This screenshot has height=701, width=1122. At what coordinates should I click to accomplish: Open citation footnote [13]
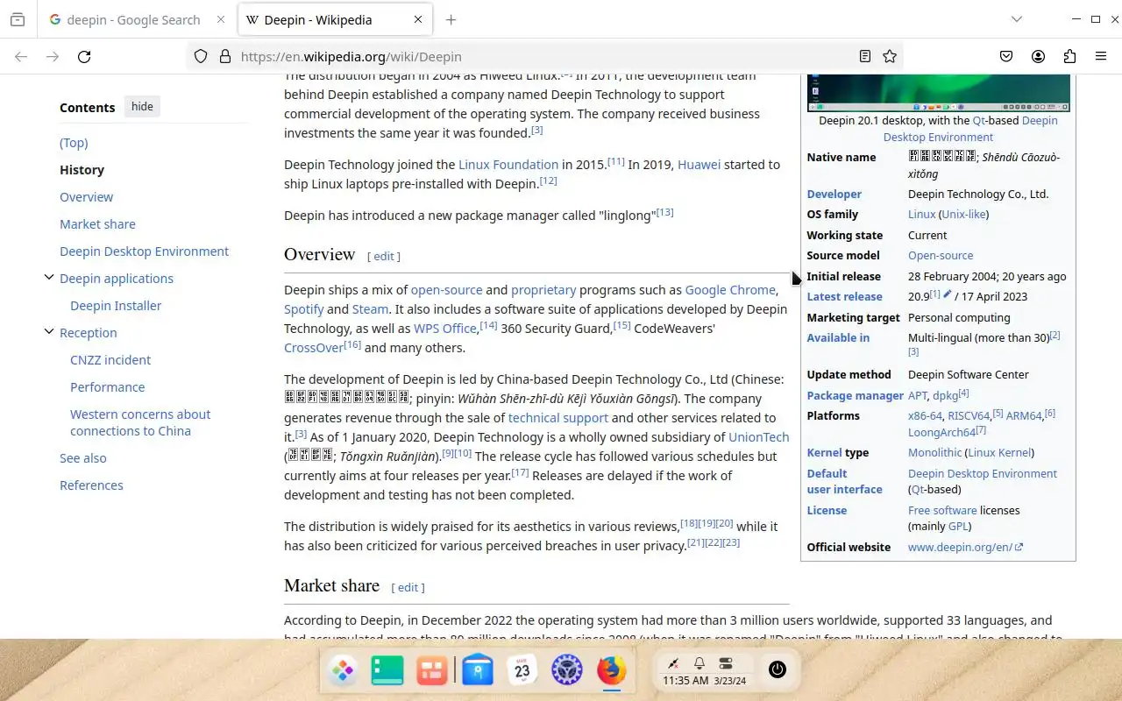point(665,213)
